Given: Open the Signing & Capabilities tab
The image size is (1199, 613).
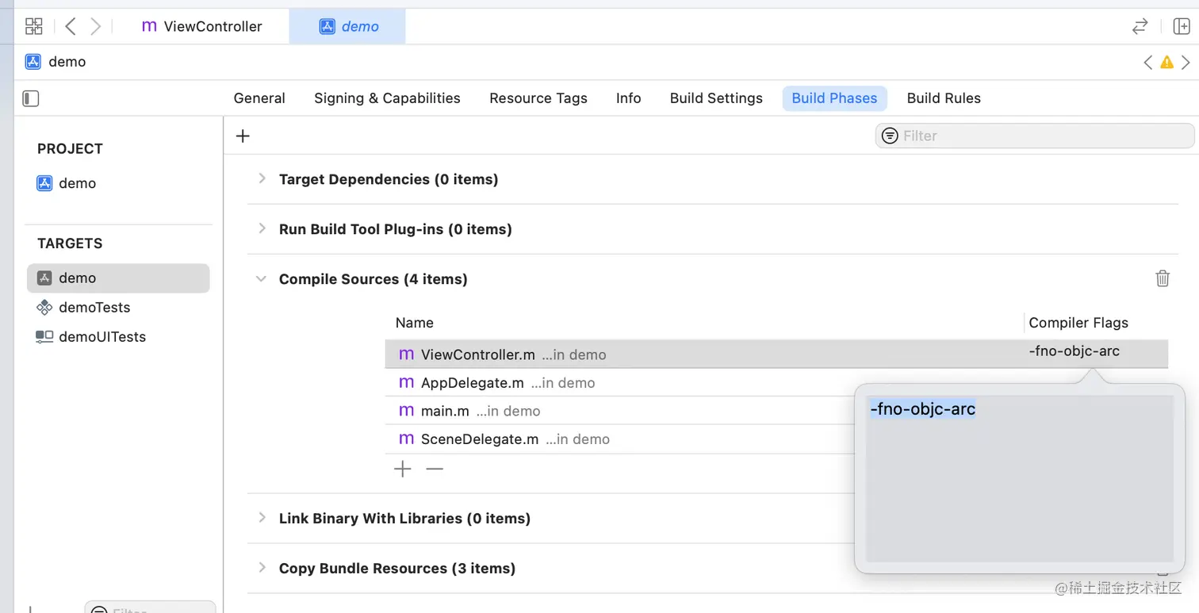Looking at the screenshot, I should [387, 98].
